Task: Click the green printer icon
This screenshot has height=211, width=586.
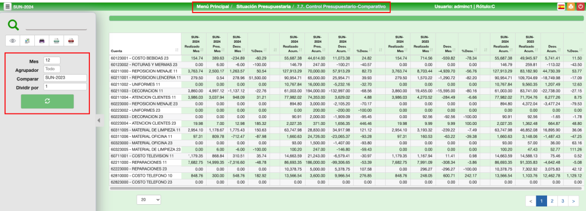Action: (57, 40)
